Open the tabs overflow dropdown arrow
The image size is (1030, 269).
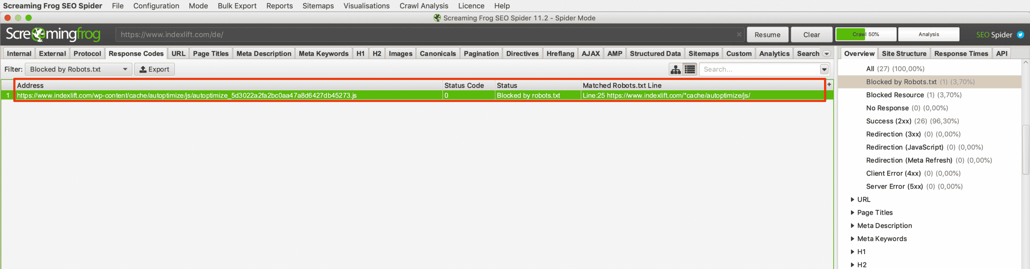826,54
